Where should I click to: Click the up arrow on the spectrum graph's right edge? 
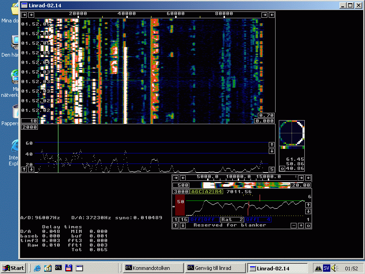point(271,145)
